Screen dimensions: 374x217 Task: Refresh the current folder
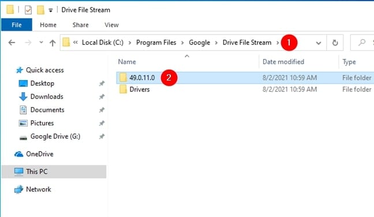coord(335,43)
